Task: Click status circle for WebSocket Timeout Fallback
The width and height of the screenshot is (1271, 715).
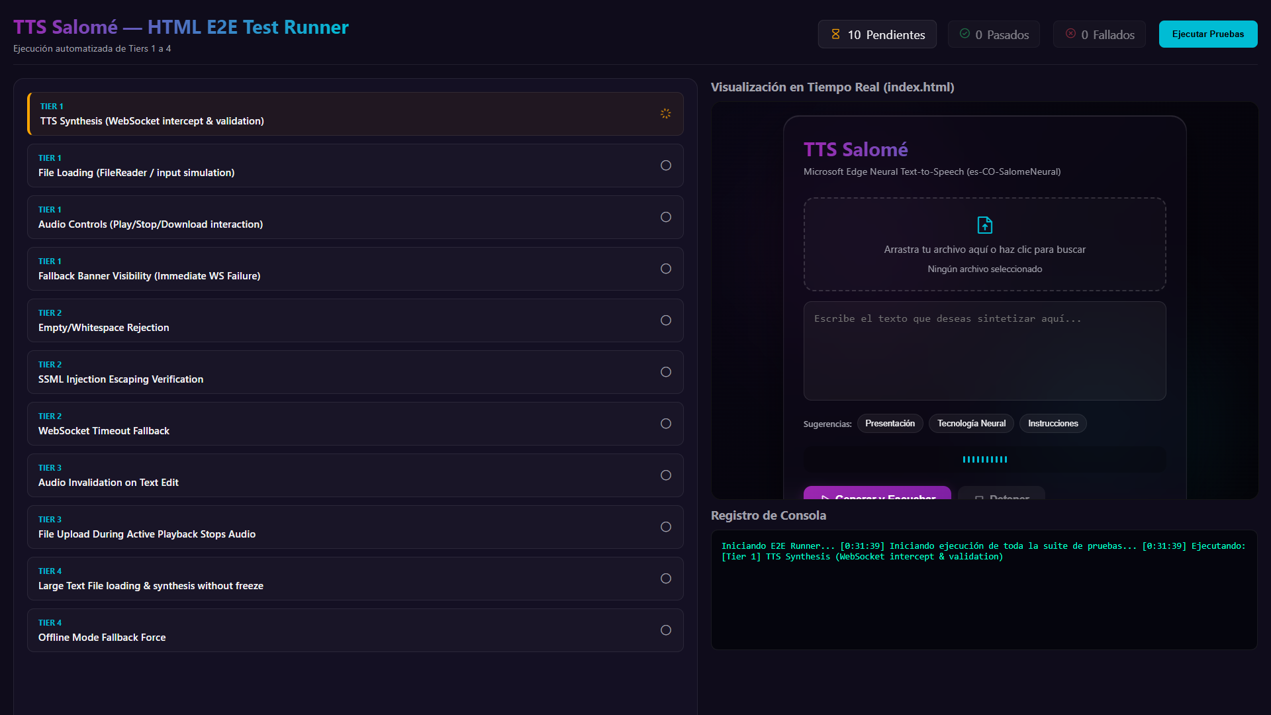Action: click(x=666, y=424)
